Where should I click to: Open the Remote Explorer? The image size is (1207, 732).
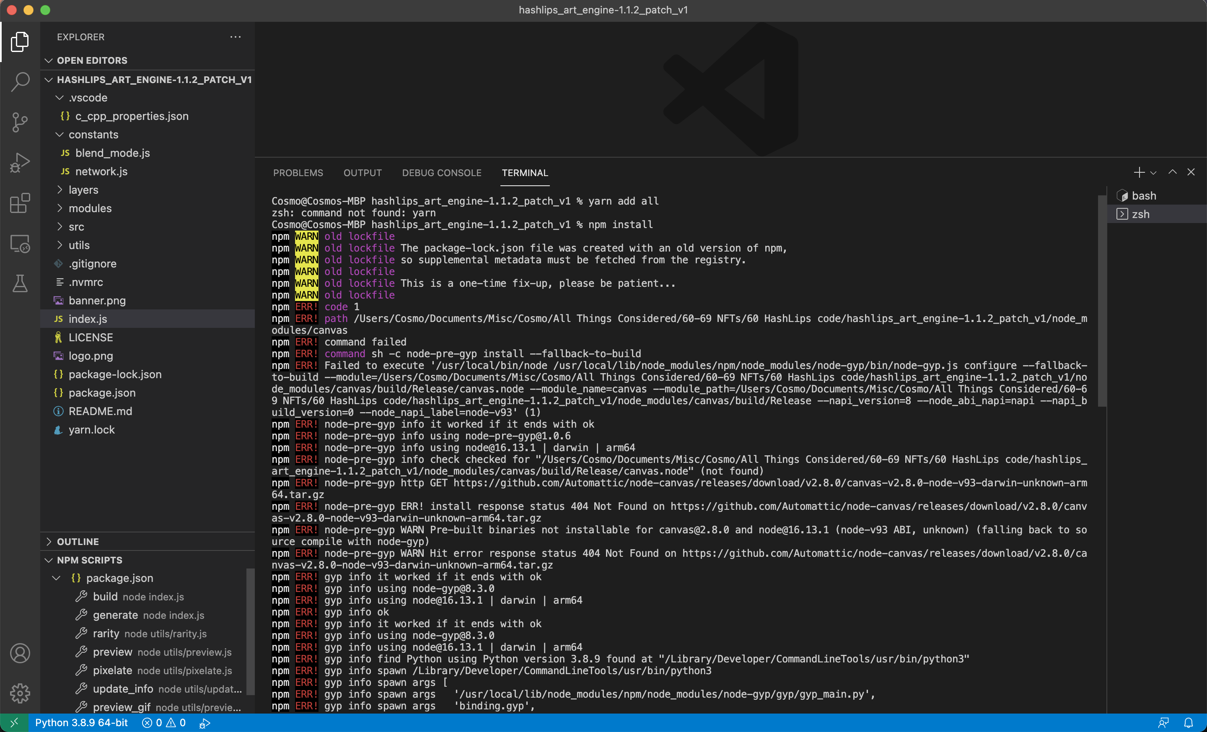pos(20,244)
